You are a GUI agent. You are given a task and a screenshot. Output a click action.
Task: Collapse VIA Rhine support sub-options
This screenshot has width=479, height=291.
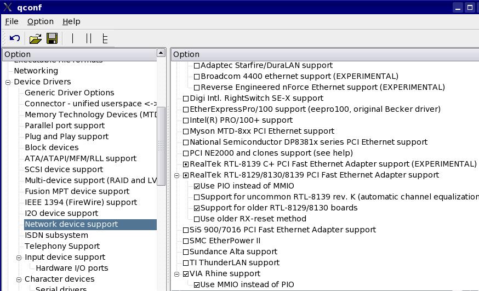pyautogui.click(x=176, y=274)
